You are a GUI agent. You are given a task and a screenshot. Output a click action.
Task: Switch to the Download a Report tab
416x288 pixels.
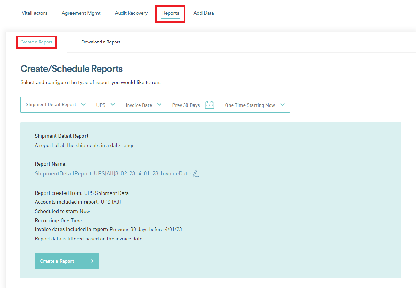(101, 42)
